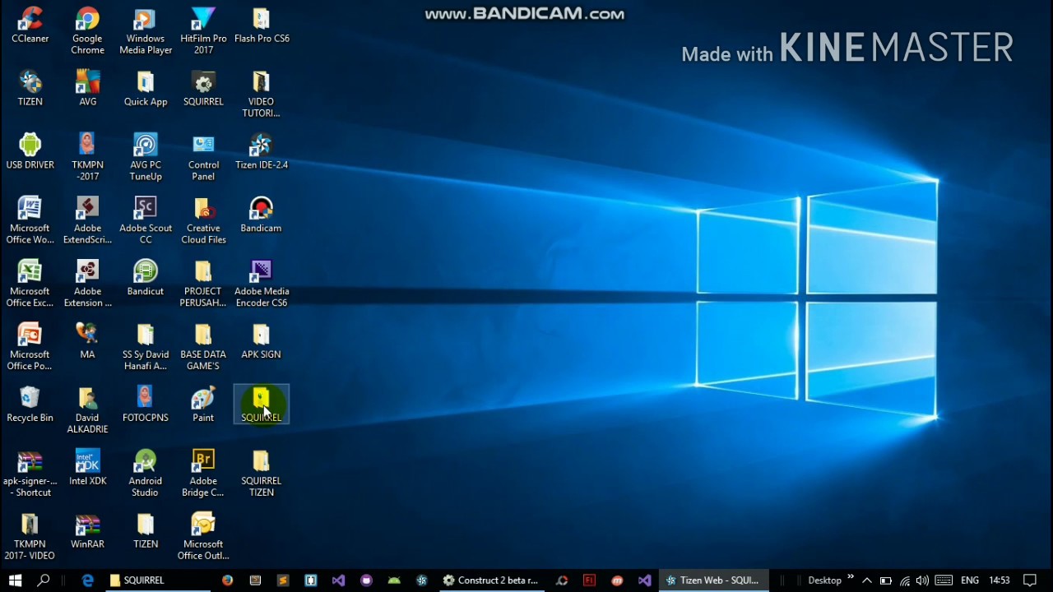
Task: Select the Windows Media Player desktop icon
Action: 146,30
